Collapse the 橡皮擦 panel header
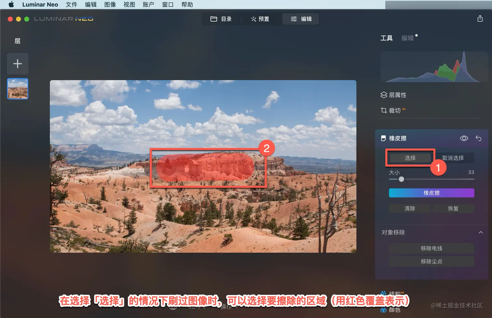492x318 pixels. pyautogui.click(x=398, y=138)
